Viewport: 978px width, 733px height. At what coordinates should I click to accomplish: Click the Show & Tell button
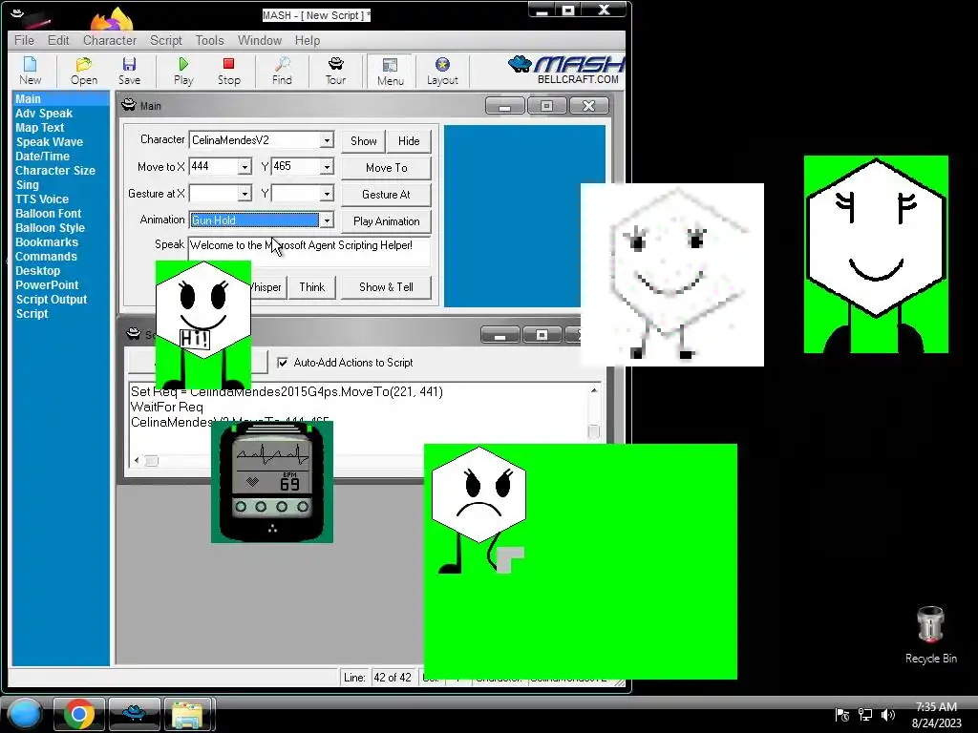point(386,287)
